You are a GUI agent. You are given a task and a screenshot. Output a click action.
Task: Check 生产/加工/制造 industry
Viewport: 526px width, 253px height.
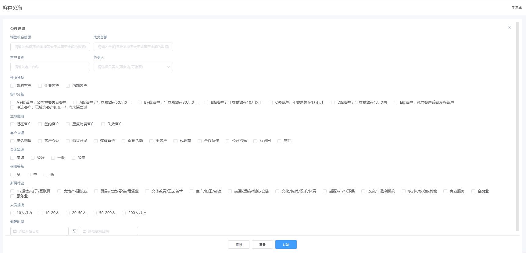(x=191, y=191)
